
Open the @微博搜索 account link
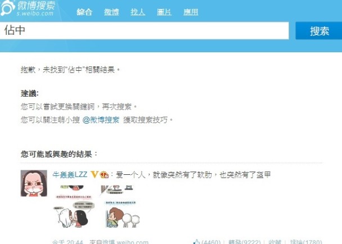(101, 120)
